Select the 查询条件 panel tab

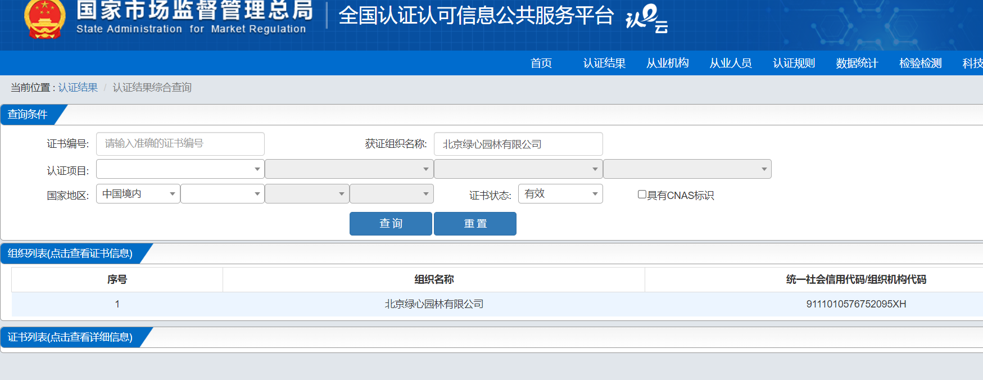(x=28, y=115)
